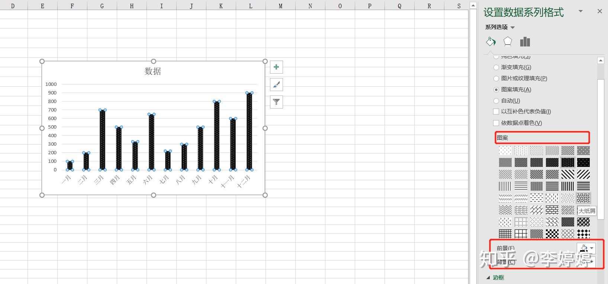Click the worksheet's vertical scroll-up arrow
Screen dimensions: 608x284
coord(473,5)
